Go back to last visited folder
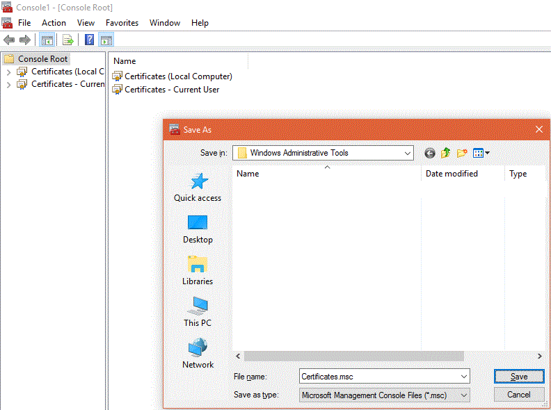Screen dimensions: 551x410 (430, 153)
